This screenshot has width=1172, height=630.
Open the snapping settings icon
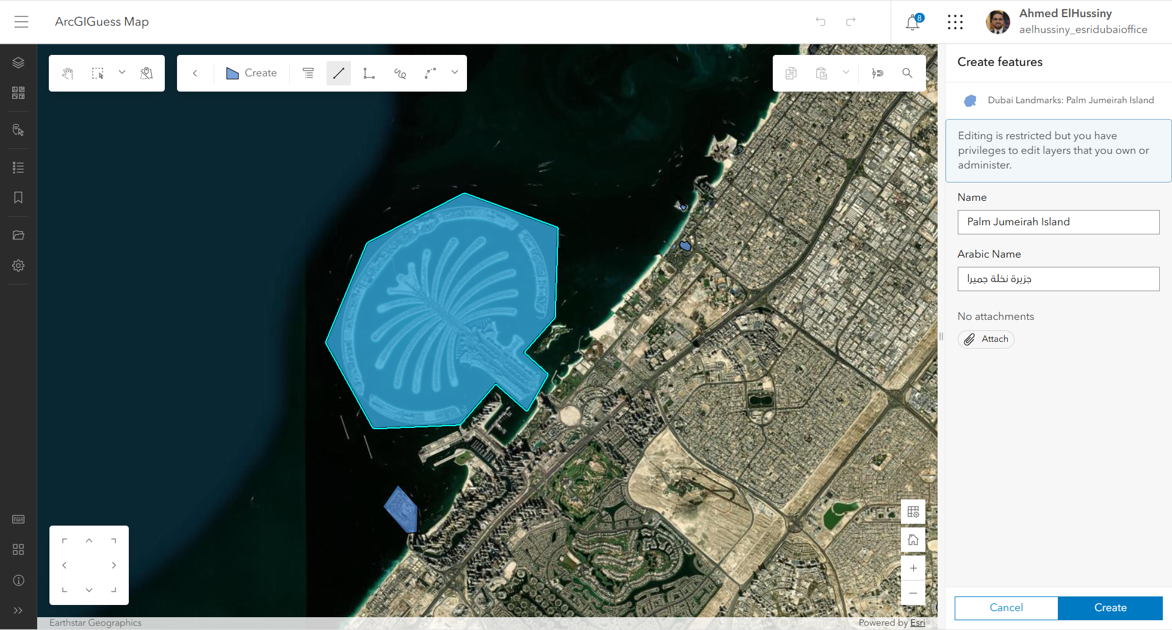pos(877,73)
